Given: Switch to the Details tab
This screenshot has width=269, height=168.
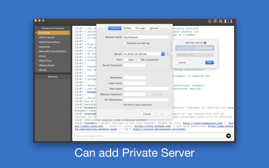Looking at the screenshot, I should pos(127,28).
